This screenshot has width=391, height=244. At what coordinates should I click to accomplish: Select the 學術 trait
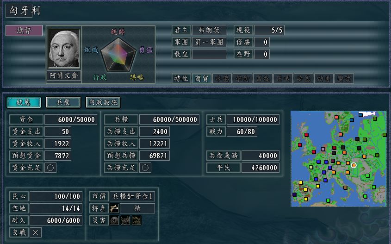(x=242, y=79)
